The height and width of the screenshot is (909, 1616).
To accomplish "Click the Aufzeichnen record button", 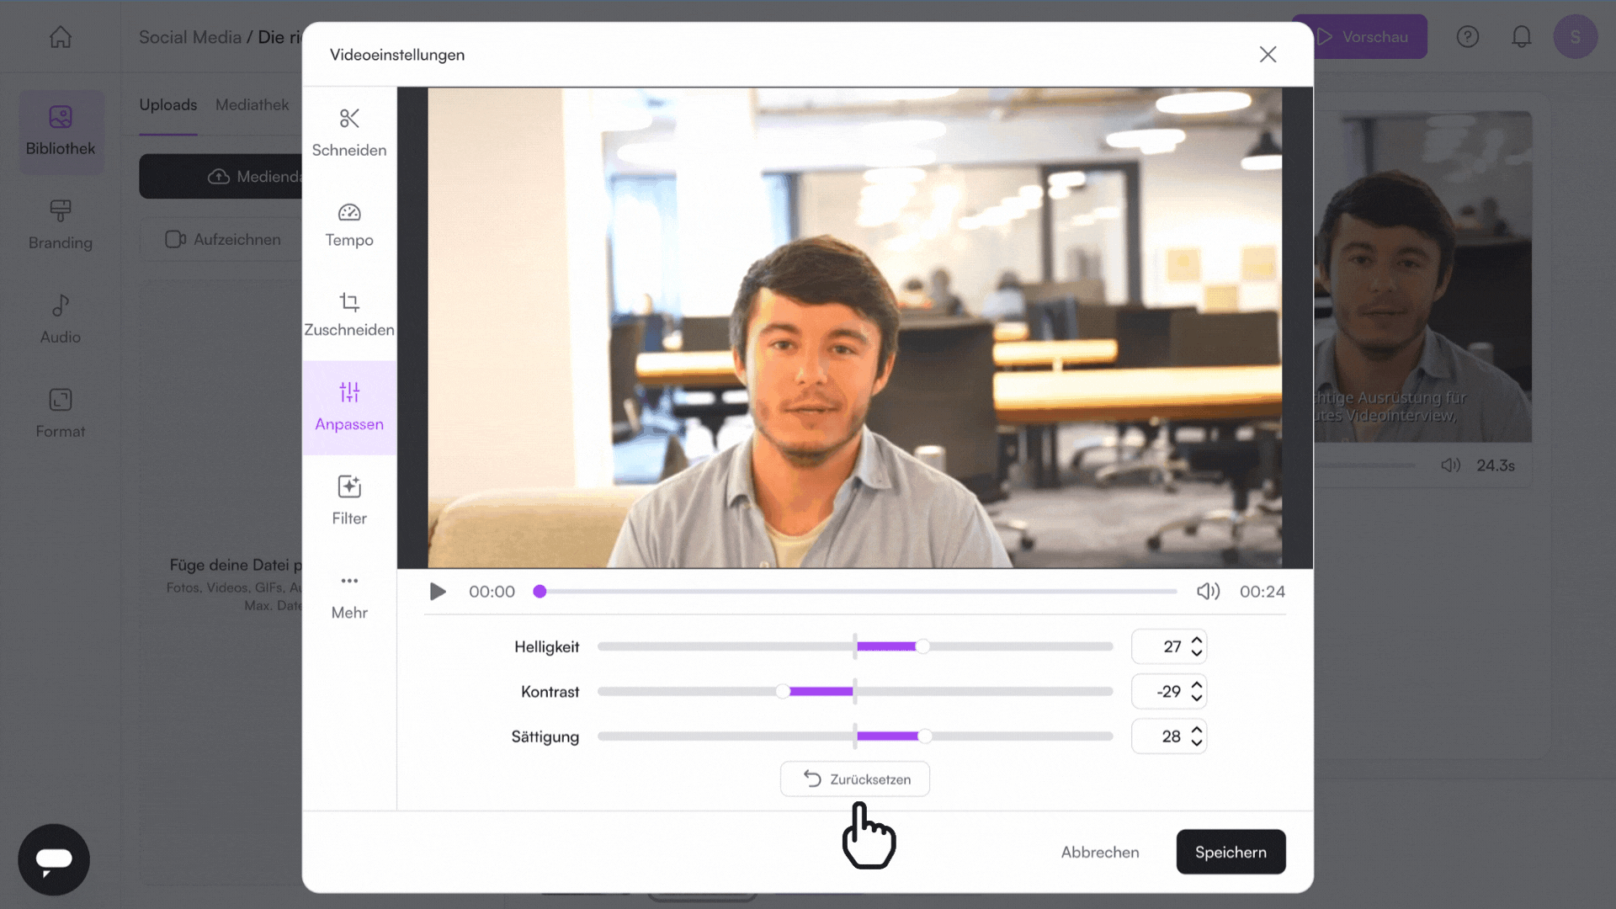I will (x=222, y=239).
